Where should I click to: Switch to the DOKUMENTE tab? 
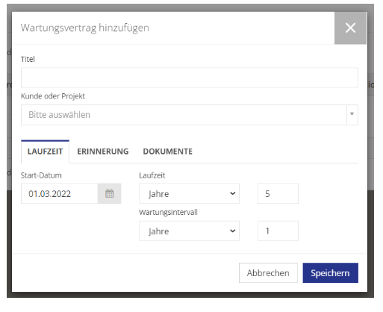coord(167,152)
